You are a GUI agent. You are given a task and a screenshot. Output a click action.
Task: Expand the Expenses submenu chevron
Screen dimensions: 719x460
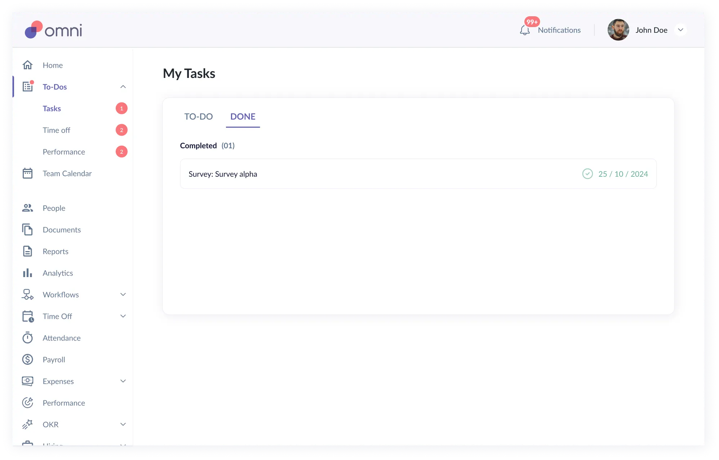123,381
